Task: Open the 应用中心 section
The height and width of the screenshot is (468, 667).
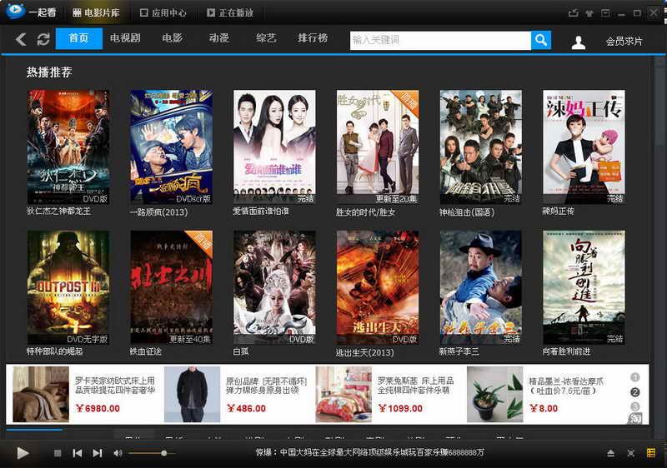Action: (163, 12)
